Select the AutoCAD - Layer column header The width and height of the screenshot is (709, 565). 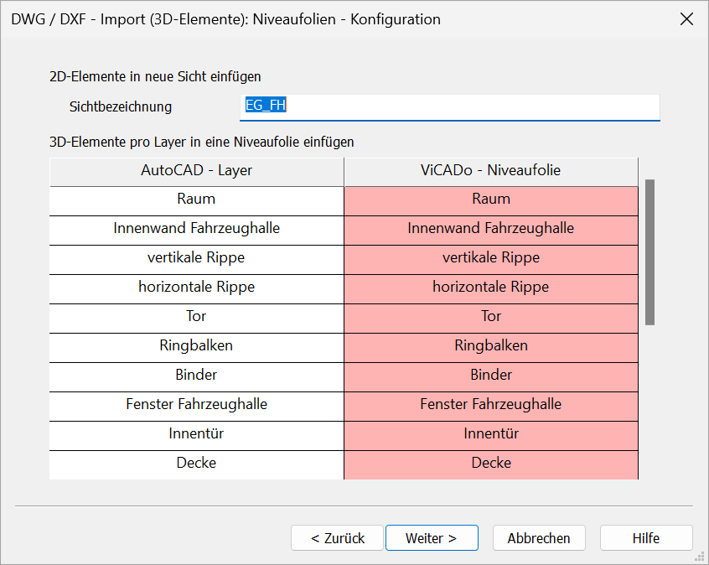[x=196, y=171]
